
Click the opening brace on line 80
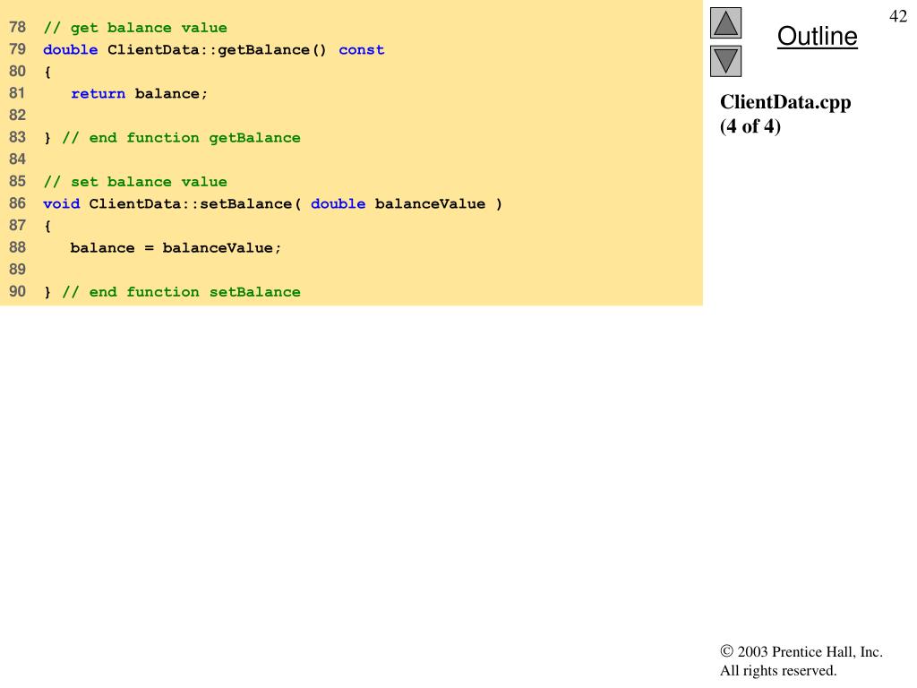click(47, 72)
